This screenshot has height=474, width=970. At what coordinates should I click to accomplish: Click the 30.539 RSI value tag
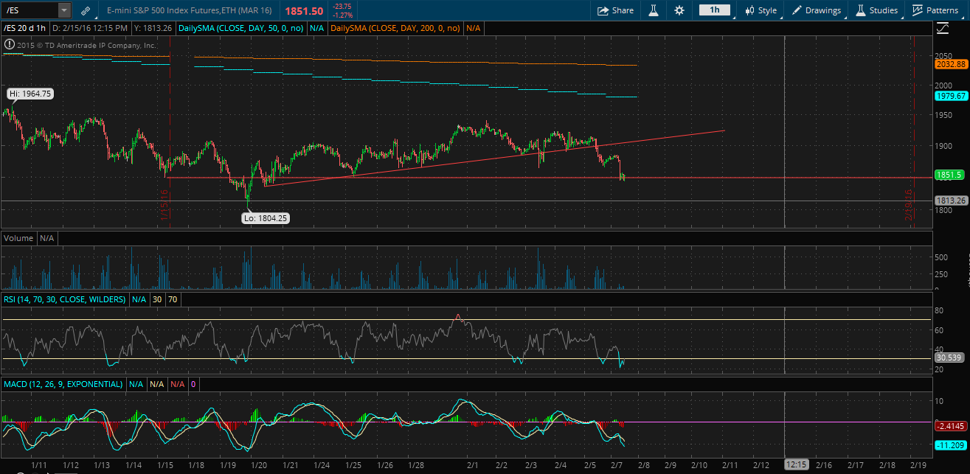coord(949,357)
